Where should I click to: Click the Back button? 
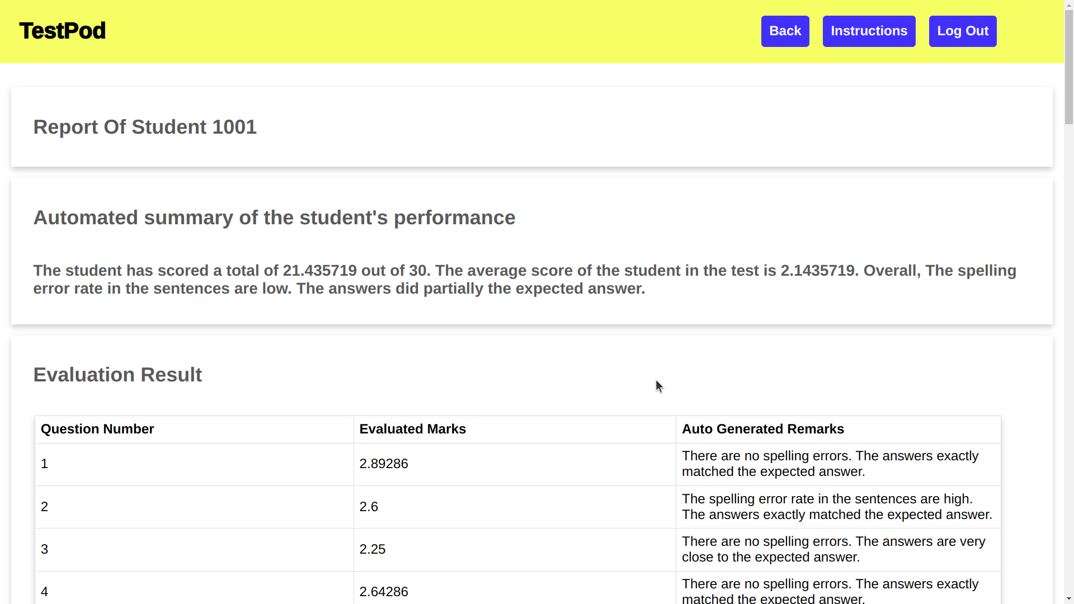(x=785, y=31)
